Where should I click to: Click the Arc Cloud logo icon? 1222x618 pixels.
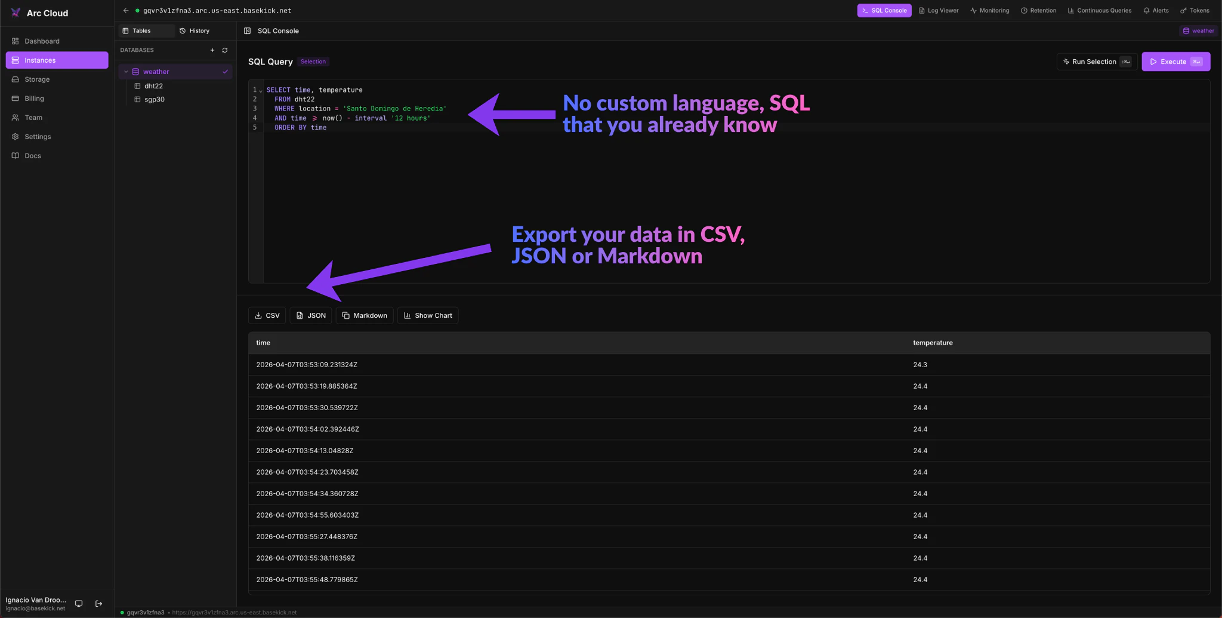16,13
